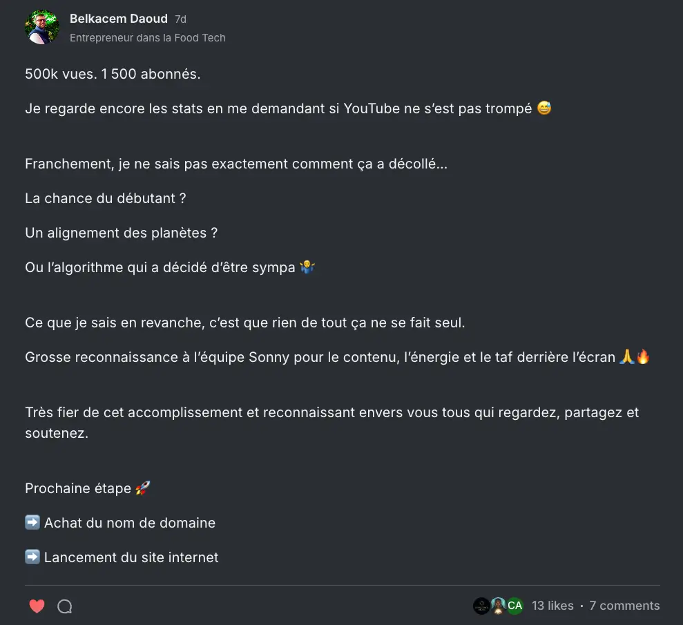
Task: Select the 'Entrepreneur dans la Food Tech' subtitle
Action: point(148,38)
